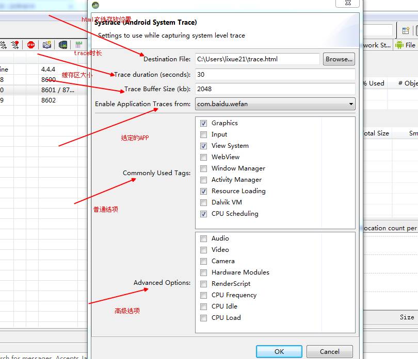Check the Camera advanced option
Viewport: 418px width, 359px height.
pyautogui.click(x=203, y=261)
